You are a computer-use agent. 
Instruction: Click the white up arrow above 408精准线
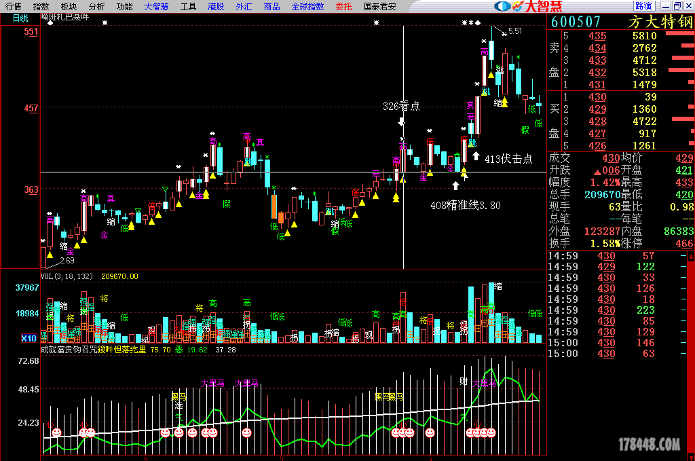[x=455, y=185]
